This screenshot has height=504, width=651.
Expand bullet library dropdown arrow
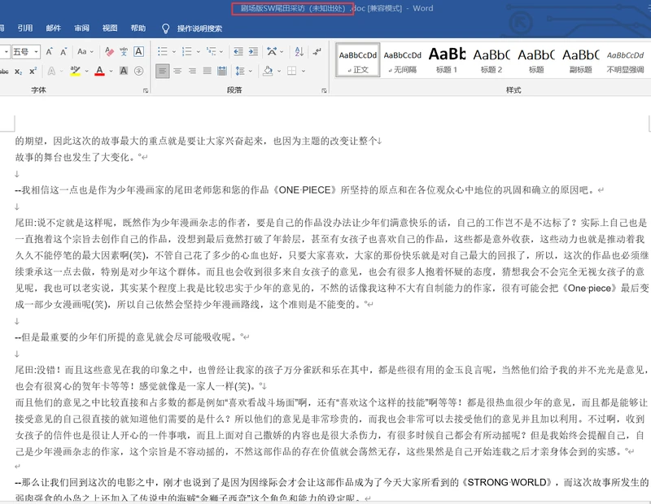tap(174, 52)
